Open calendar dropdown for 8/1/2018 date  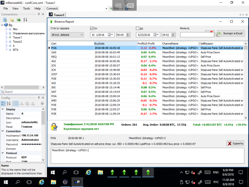pyautogui.click(x=110, y=35)
